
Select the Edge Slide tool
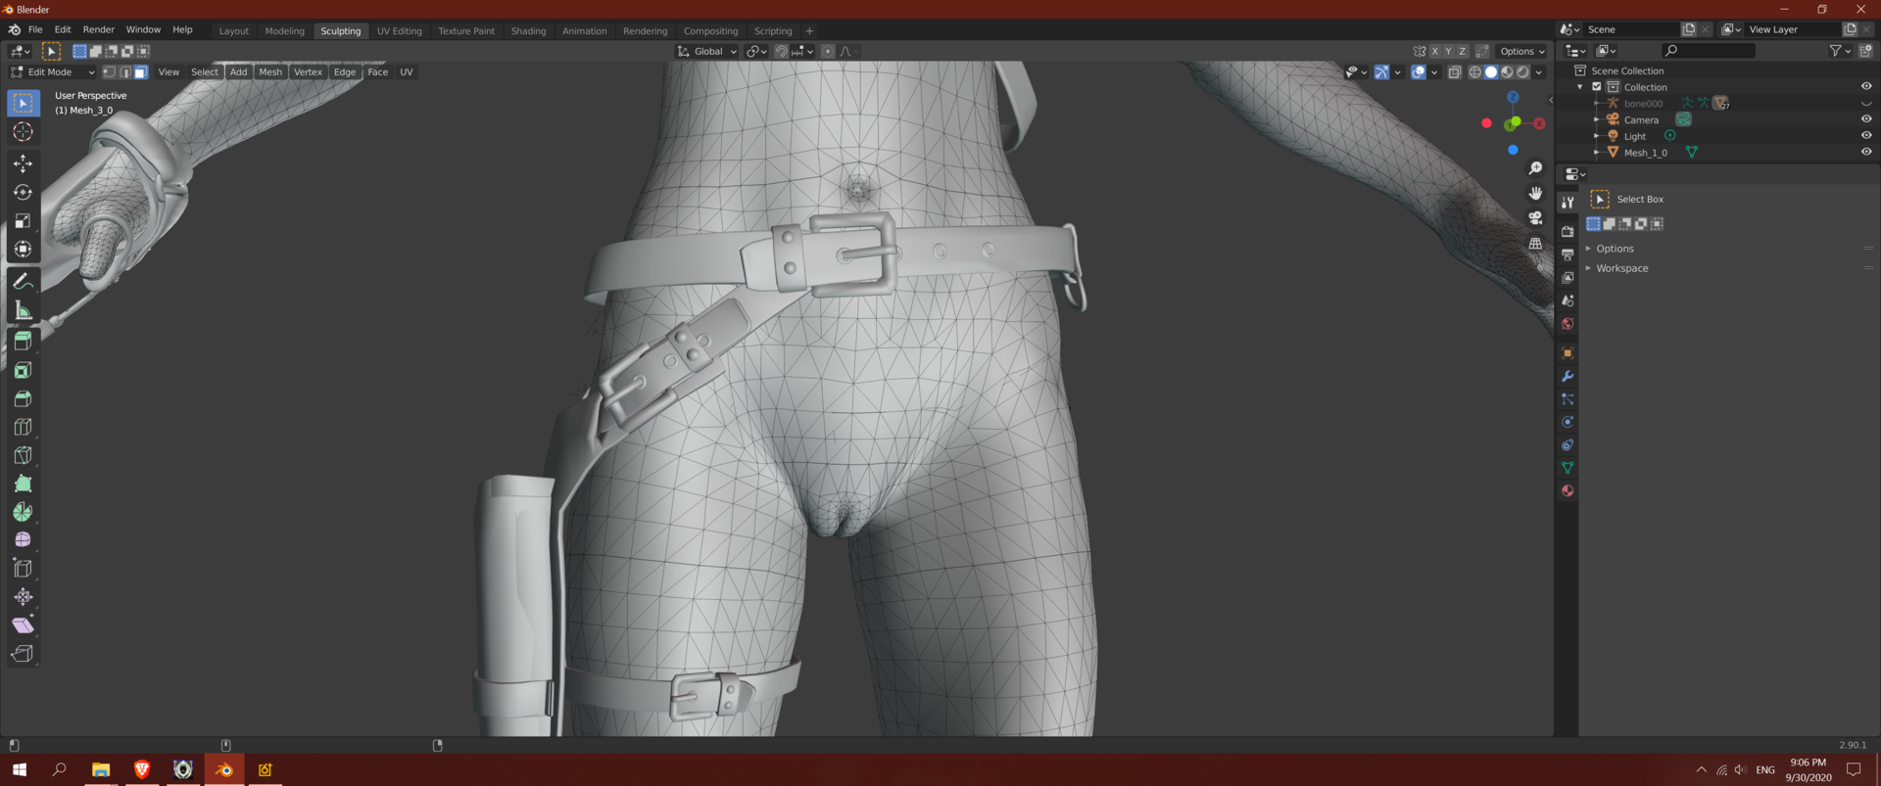23,569
